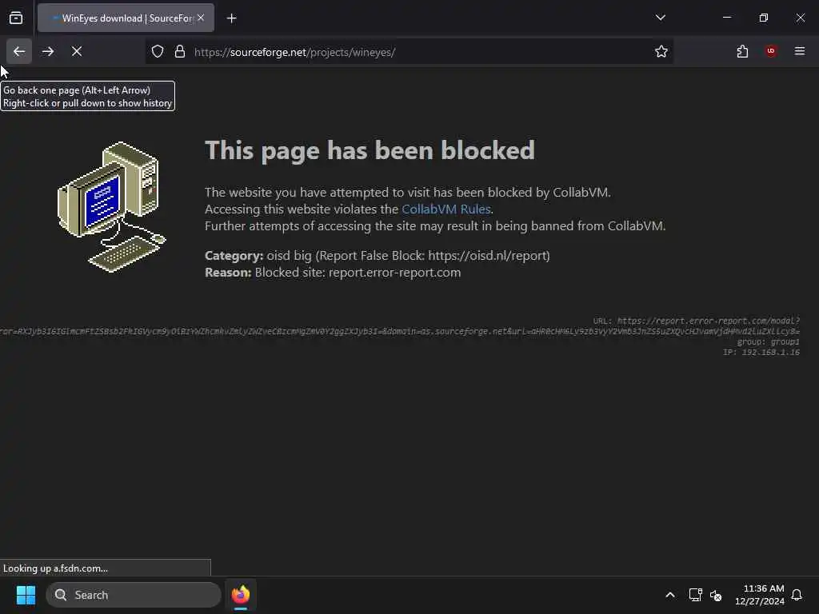
Task: Click the taskbar Search box
Action: (x=134, y=595)
